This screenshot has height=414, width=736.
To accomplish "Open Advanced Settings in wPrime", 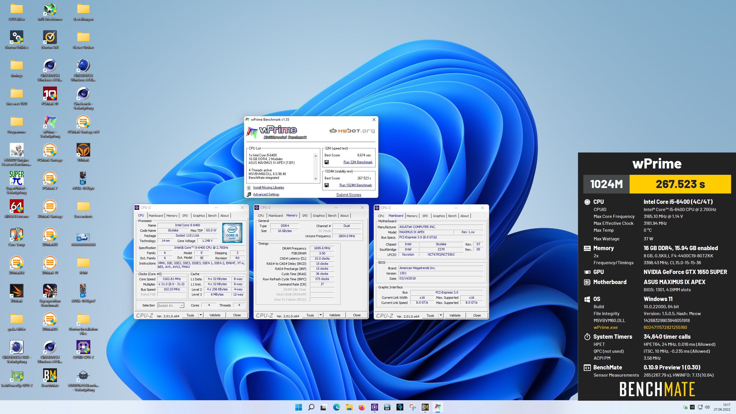I will 266,194.
